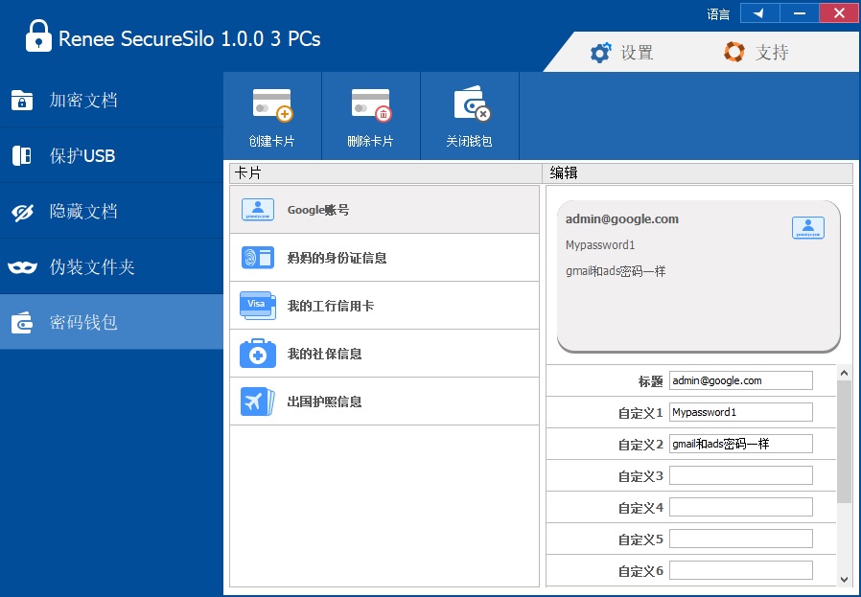Click the 卡片 column header

385,173
